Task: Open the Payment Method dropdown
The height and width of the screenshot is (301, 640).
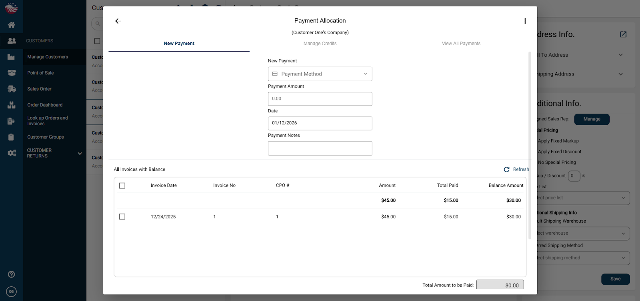Action: coord(320,74)
